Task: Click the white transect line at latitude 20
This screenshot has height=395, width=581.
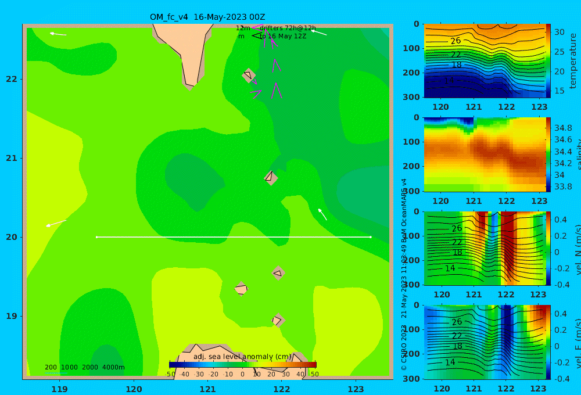Action: (234, 237)
